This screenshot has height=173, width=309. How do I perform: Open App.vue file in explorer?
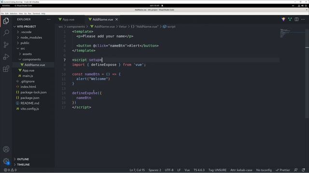[x=28, y=70]
